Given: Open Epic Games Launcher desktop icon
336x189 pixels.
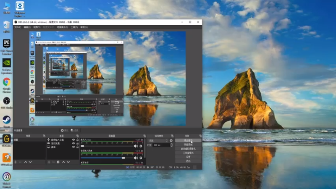Looking at the screenshot, I should pyautogui.click(x=7, y=47).
